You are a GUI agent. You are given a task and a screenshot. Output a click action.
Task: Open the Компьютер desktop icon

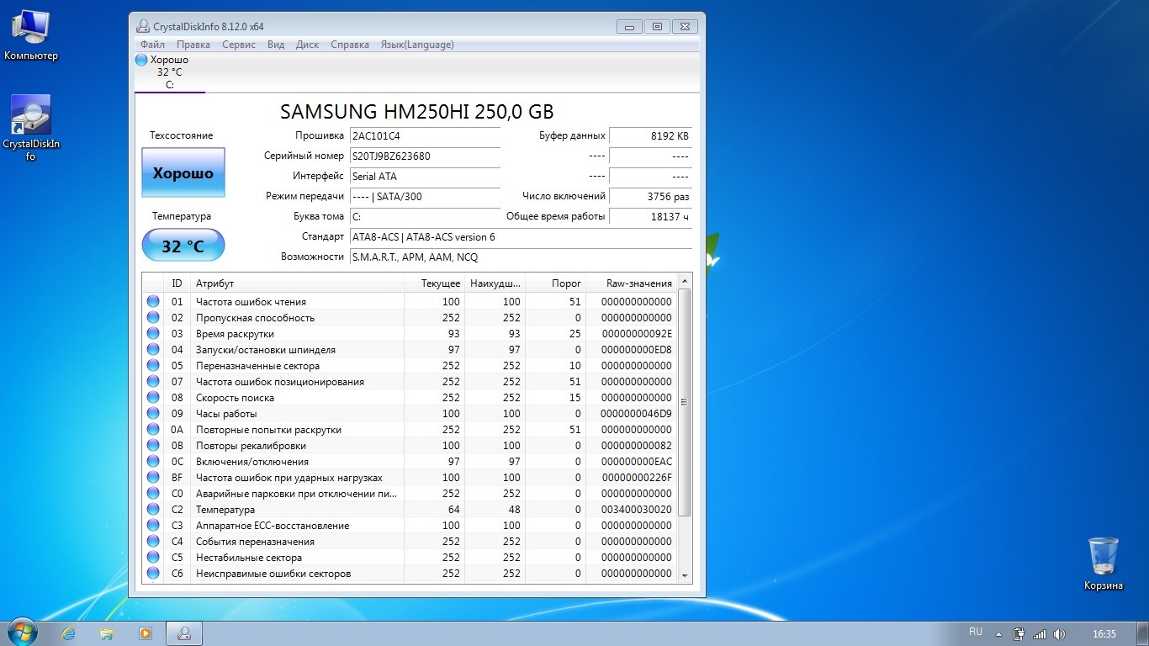[31, 34]
